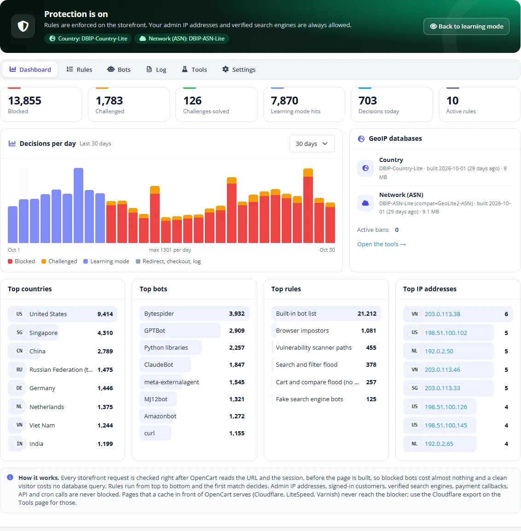Click the How it works info icon
The image size is (521, 531).
click(10, 478)
